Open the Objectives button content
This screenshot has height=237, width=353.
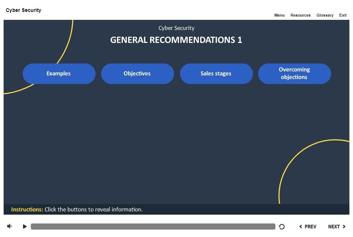tap(138, 74)
